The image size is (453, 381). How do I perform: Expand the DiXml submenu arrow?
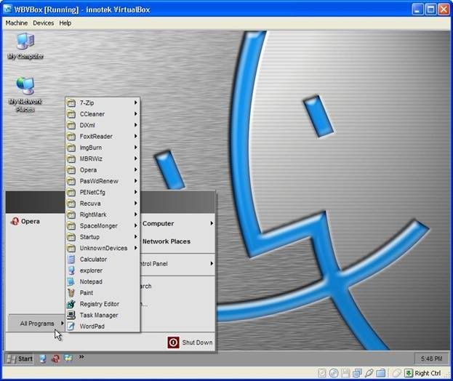tap(135, 125)
